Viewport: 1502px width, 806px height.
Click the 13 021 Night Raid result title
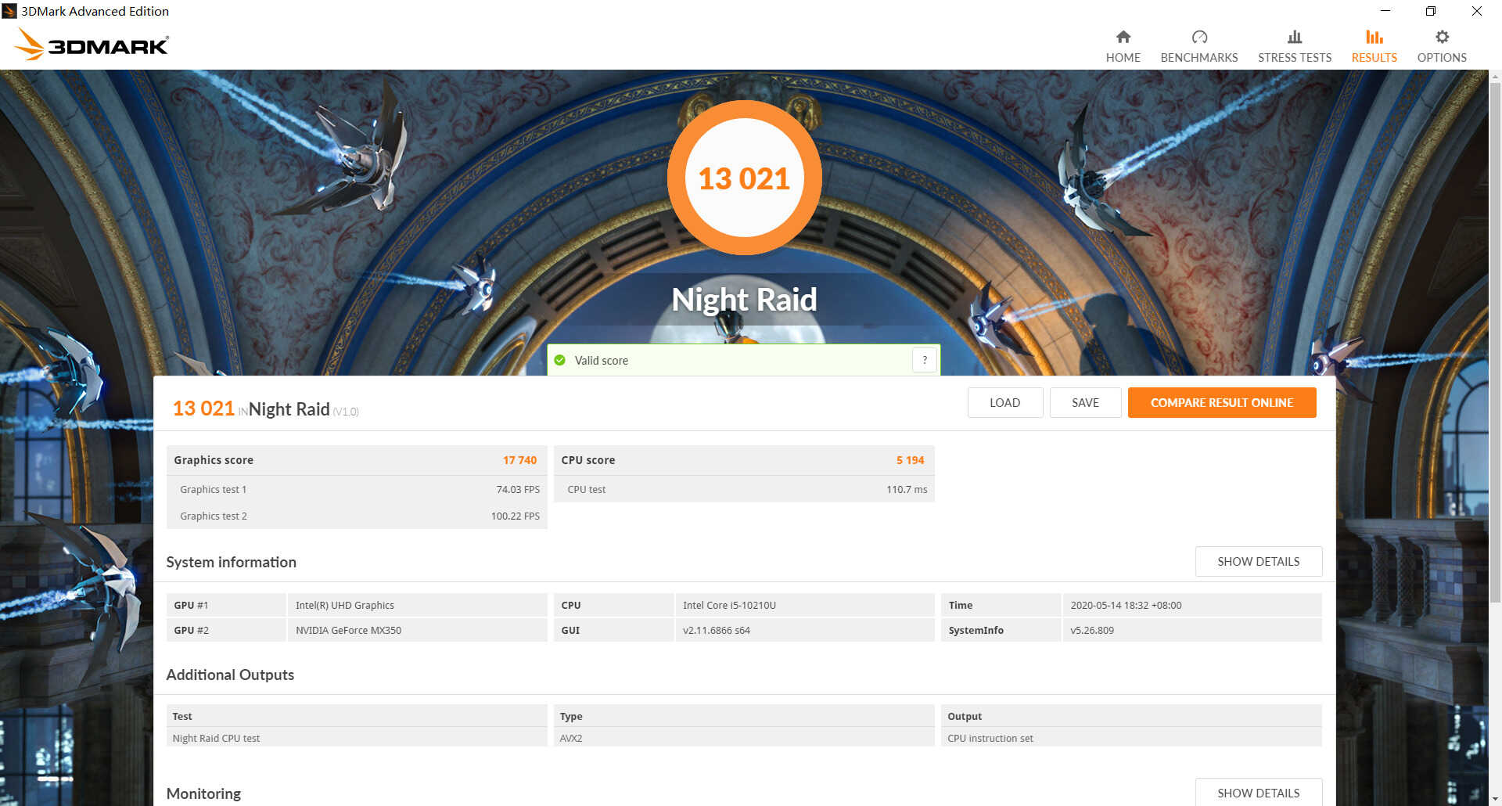(265, 408)
